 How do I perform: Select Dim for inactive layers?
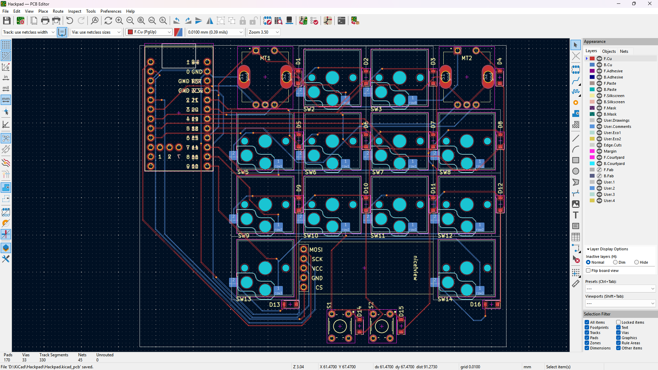[x=616, y=262]
